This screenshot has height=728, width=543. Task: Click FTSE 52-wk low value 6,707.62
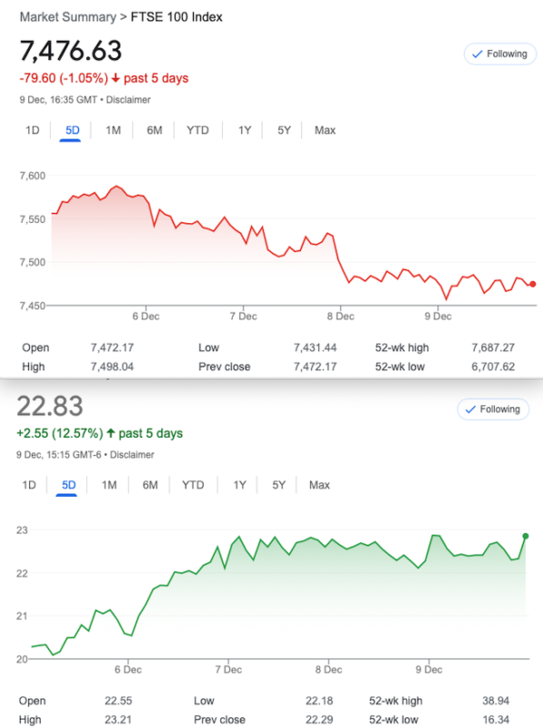tap(493, 367)
